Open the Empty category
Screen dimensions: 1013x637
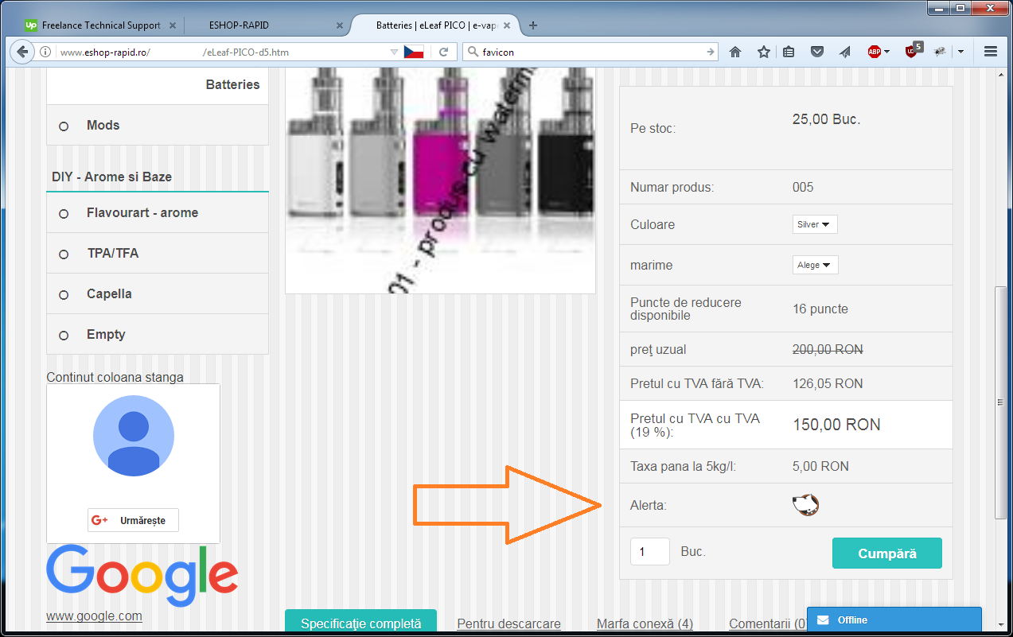click(x=158, y=334)
